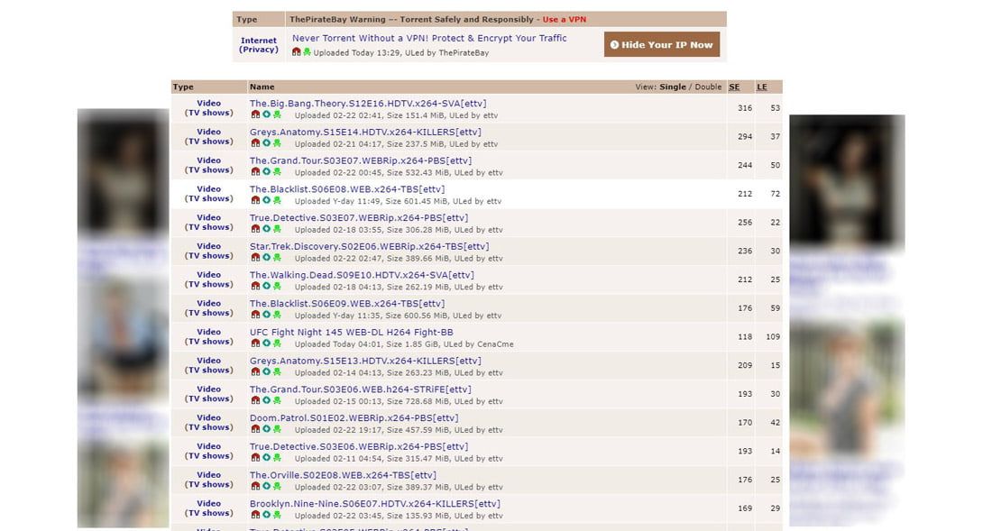Click teal circle icon for Greys.Anatomy.S15E14
The height and width of the screenshot is (531, 992).
266,142
